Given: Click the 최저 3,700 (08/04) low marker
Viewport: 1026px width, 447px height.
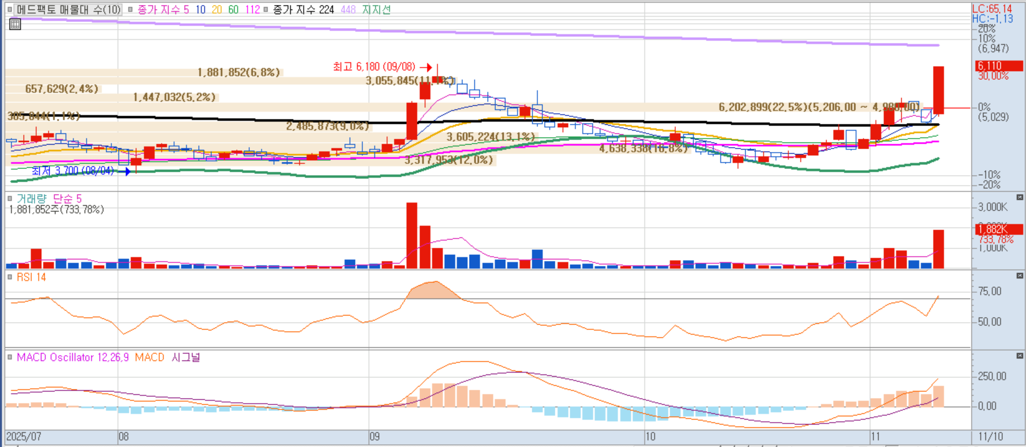Looking at the screenshot, I should [x=80, y=171].
